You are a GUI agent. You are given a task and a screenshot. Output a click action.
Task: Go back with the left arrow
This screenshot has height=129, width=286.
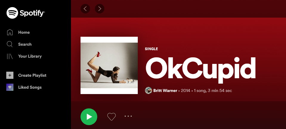click(85, 9)
